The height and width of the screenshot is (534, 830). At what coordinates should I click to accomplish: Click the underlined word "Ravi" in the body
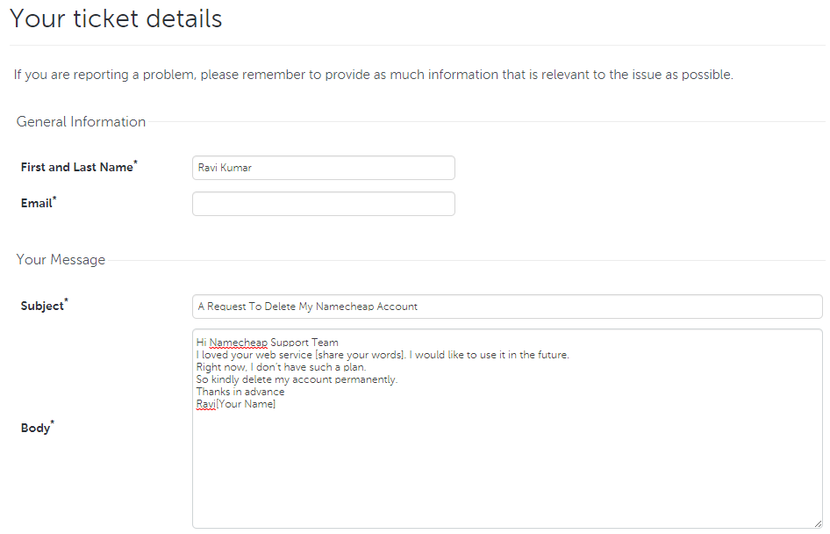(205, 404)
